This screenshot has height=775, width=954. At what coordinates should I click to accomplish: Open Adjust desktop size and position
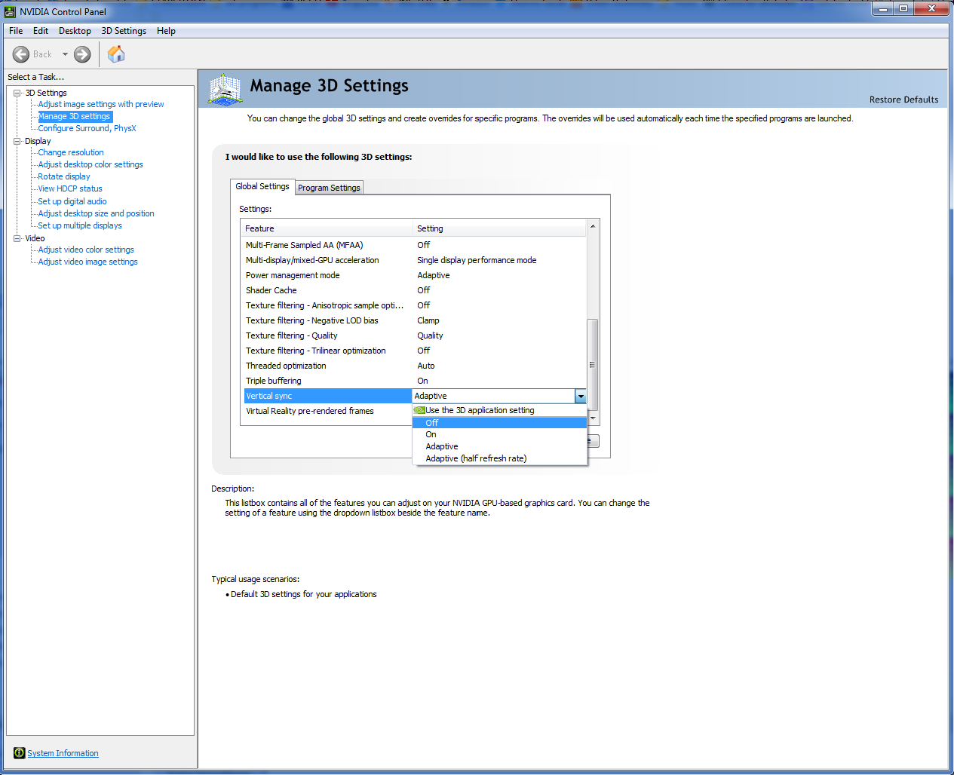[97, 213]
